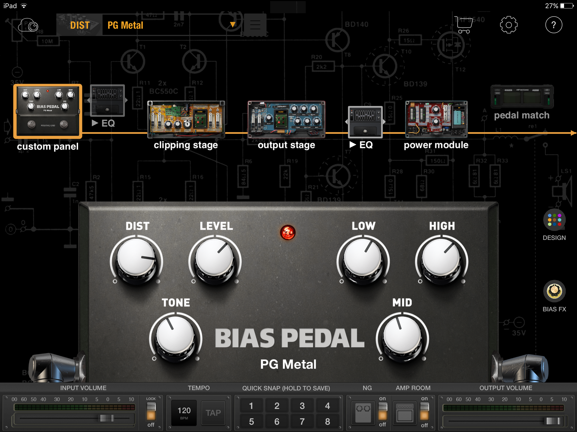This screenshot has width=577, height=432.
Task: Select the EQ module before power module
Action: [365, 122]
